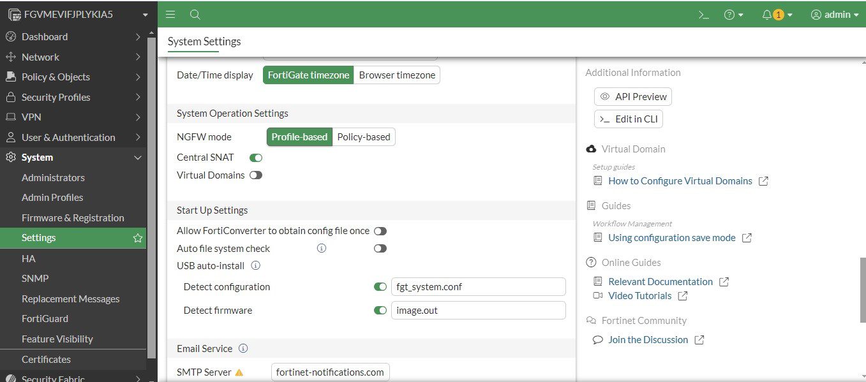Open the admin user menu

(835, 15)
